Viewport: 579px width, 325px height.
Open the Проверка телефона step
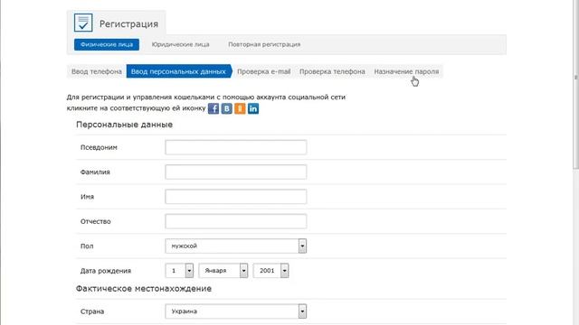[332, 71]
